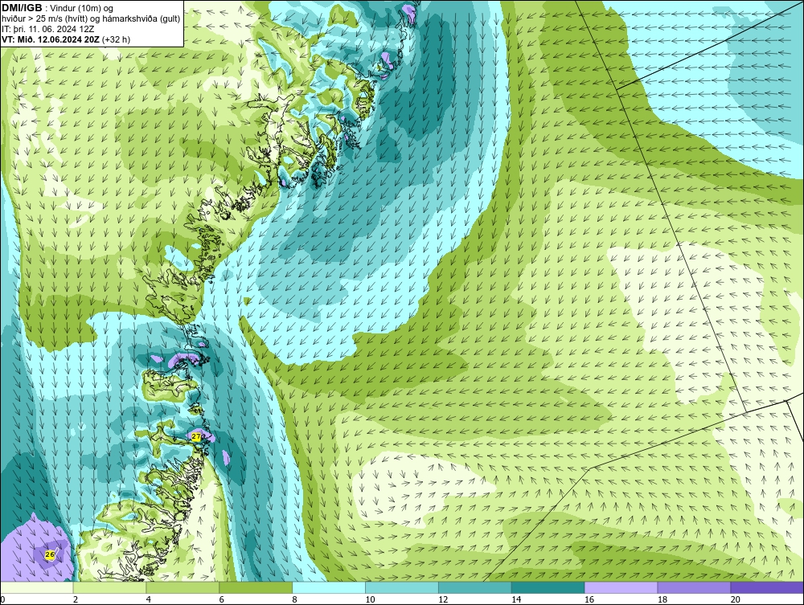Click the DMI/IGB title text

pyautogui.click(x=22, y=8)
